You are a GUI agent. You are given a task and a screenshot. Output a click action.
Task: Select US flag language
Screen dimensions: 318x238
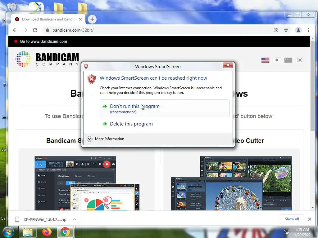[x=265, y=60]
